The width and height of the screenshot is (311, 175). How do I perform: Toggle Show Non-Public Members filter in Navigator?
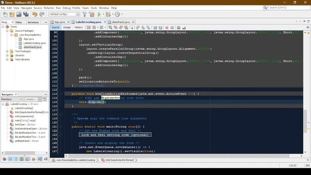point(21,159)
